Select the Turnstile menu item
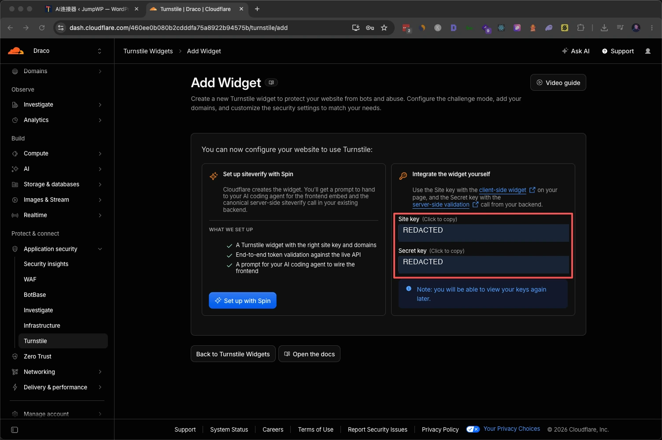 [63, 341]
